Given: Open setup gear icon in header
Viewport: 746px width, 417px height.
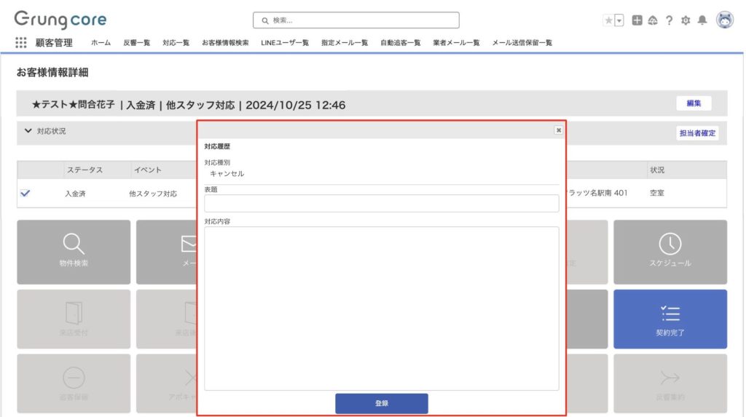Looking at the screenshot, I should coord(685,20).
